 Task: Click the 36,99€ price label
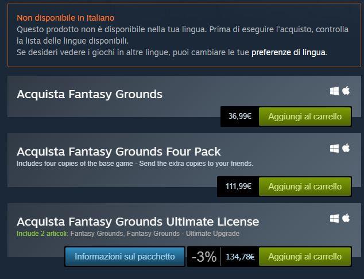pos(240,116)
